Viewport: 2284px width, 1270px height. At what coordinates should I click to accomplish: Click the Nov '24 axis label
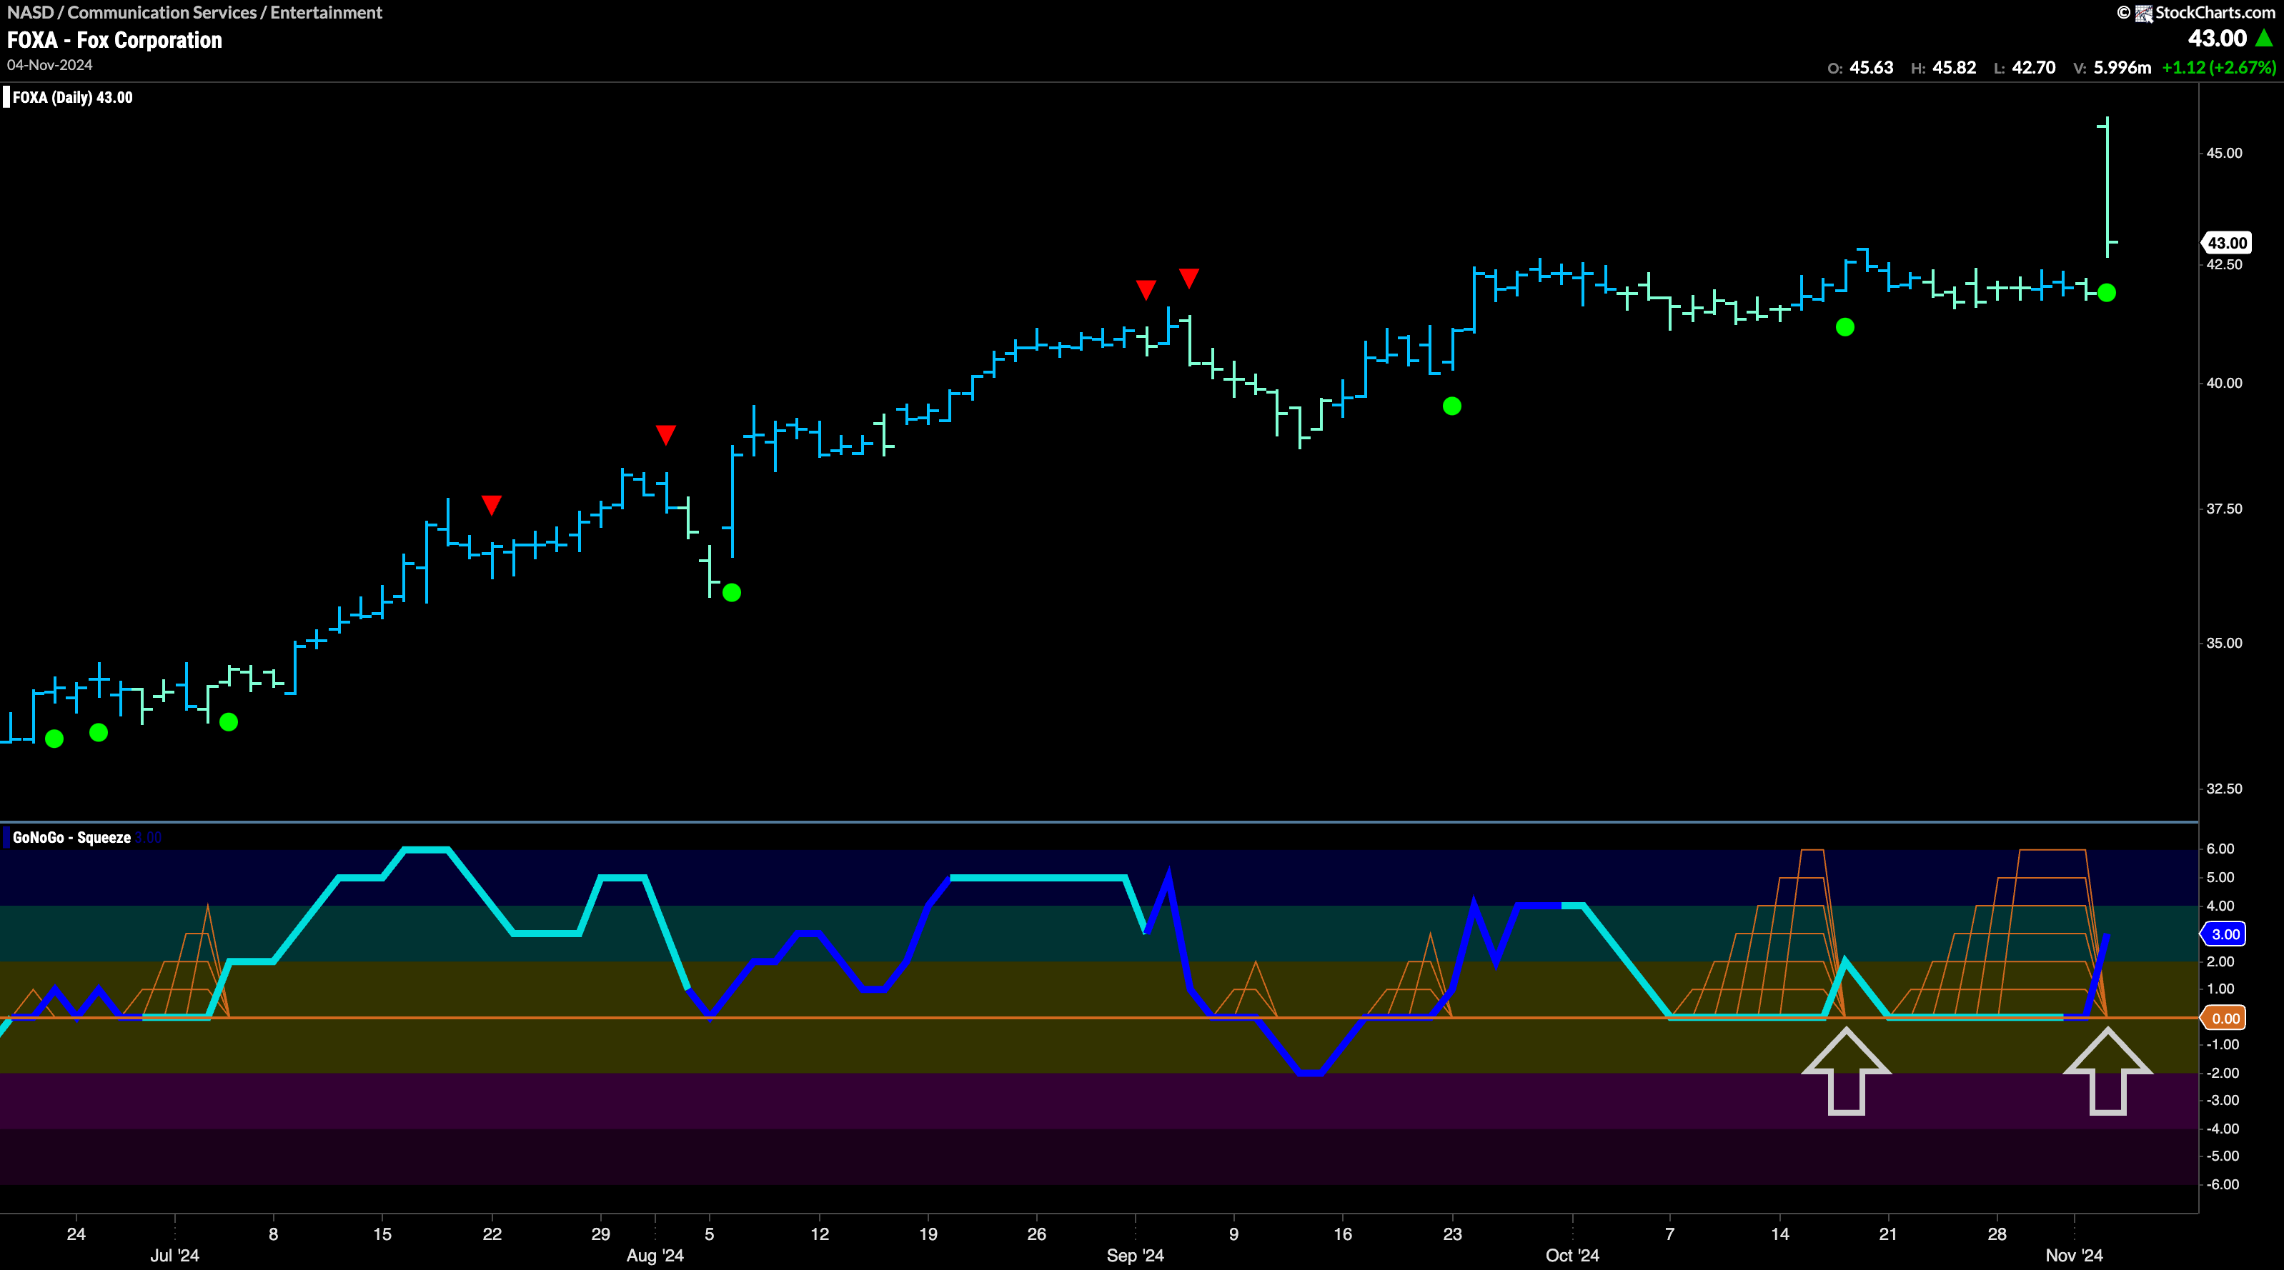tap(2074, 1255)
